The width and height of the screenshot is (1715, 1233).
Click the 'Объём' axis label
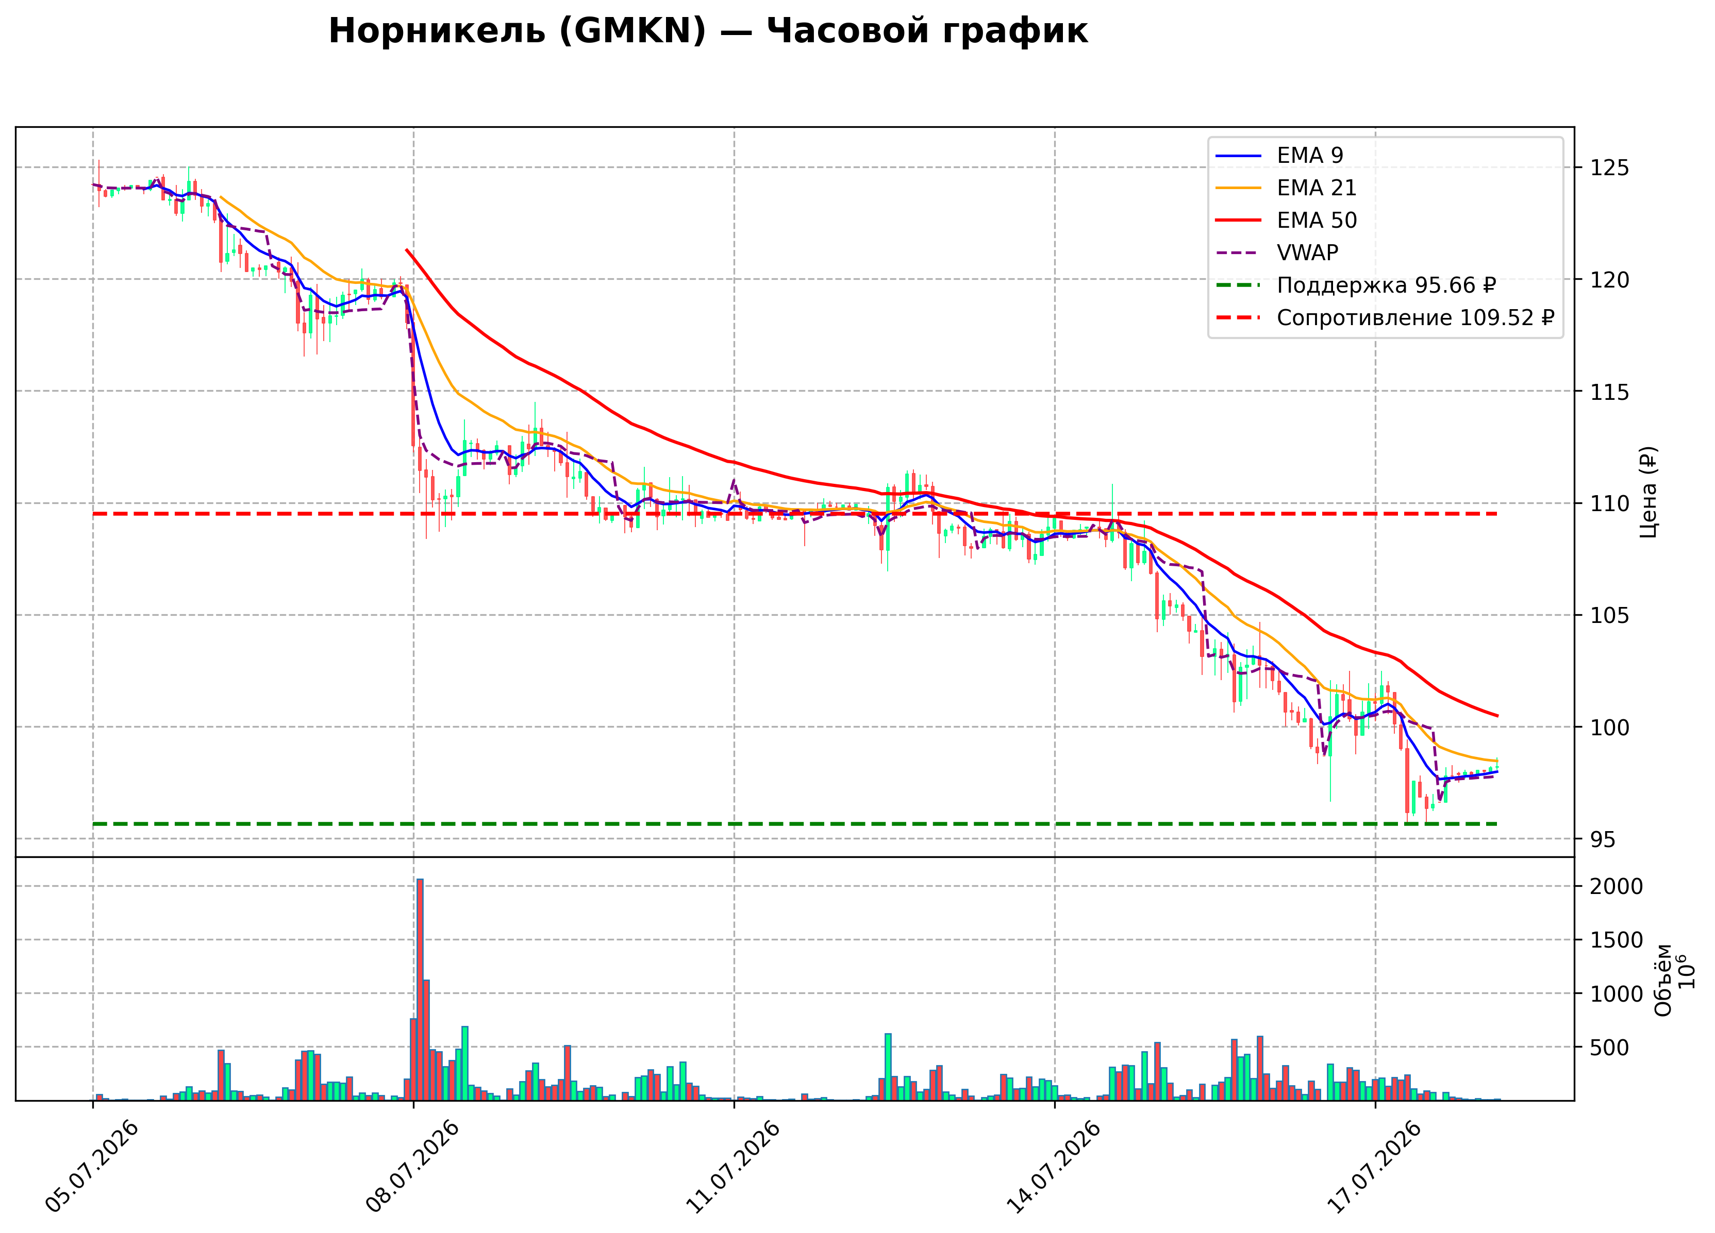tap(1663, 979)
